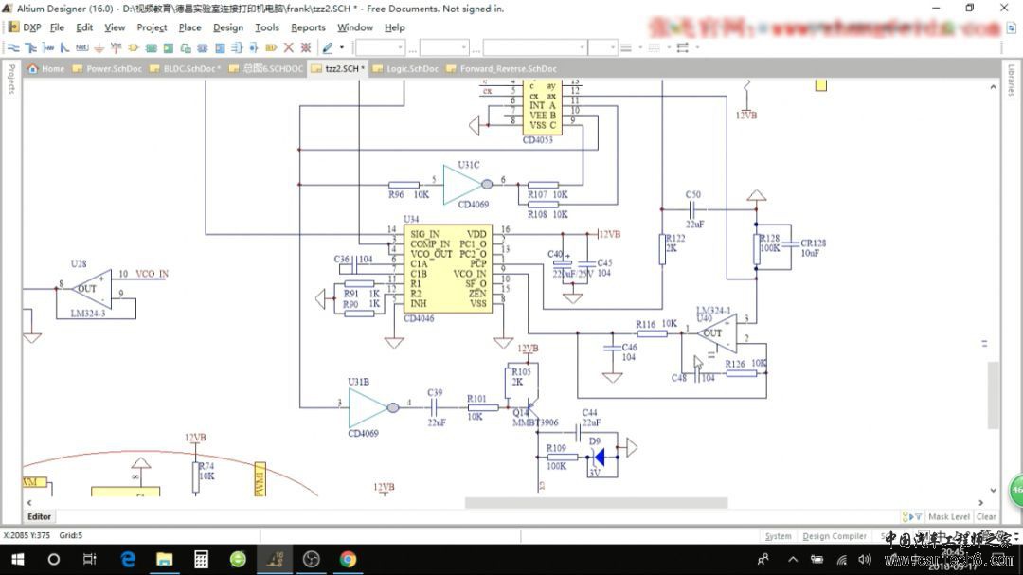Open the Design Compiler panel button
This screenshot has height=575, width=1023.
coord(835,536)
